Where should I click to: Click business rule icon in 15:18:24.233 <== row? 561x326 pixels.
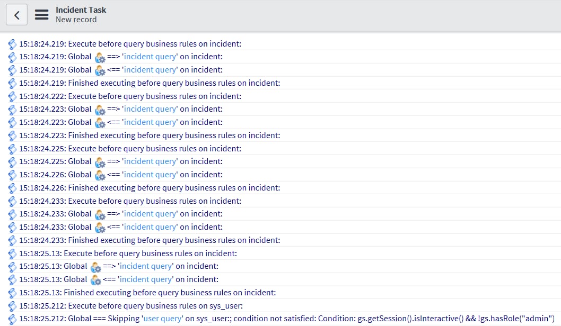[x=100, y=228]
